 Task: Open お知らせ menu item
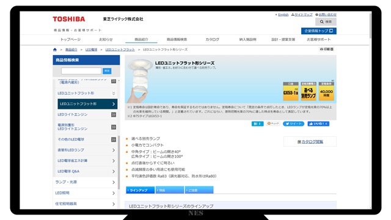tap(106, 39)
